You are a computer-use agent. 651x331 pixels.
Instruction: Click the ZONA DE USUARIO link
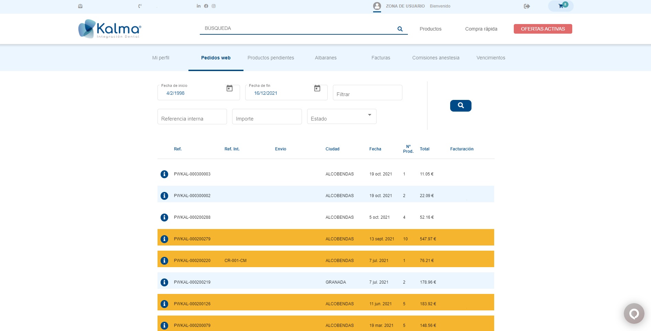[405, 6]
